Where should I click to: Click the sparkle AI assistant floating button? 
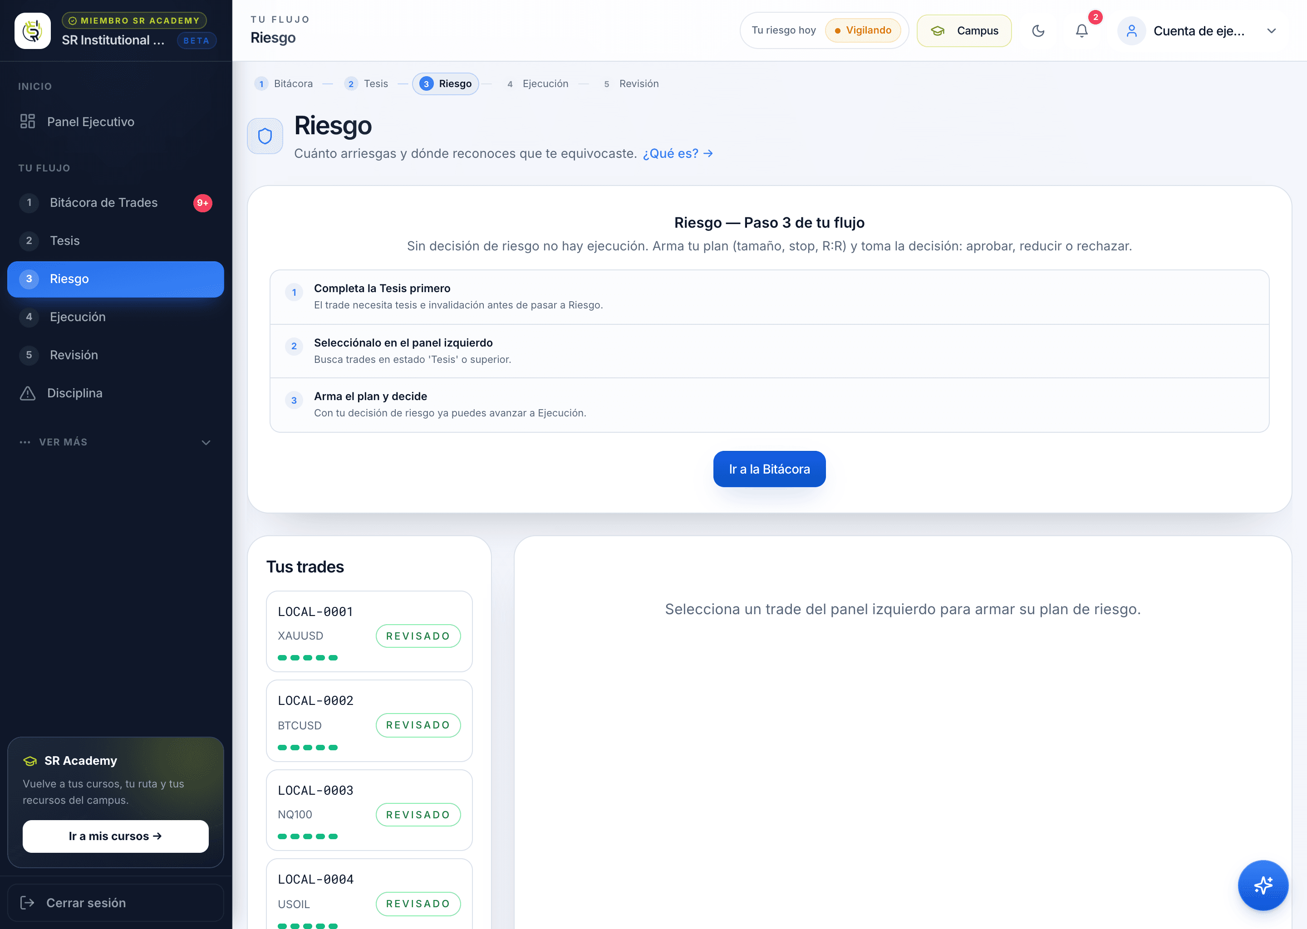point(1263,885)
